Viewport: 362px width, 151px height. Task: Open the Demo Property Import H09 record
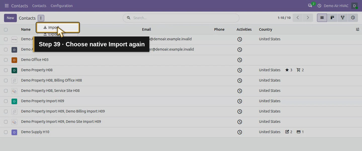click(x=42, y=101)
